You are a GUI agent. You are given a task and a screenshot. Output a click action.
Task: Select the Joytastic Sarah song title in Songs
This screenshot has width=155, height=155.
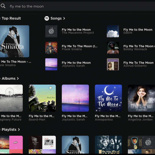pos(76,63)
